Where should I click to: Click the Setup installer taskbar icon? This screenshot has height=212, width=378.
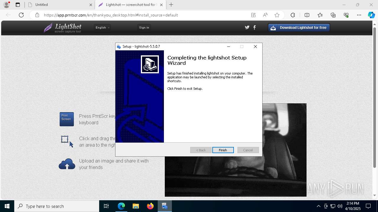164,206
